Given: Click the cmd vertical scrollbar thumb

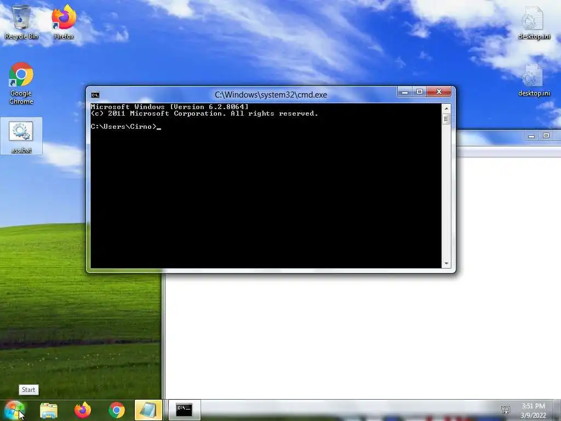Looking at the screenshot, I should tap(446, 119).
